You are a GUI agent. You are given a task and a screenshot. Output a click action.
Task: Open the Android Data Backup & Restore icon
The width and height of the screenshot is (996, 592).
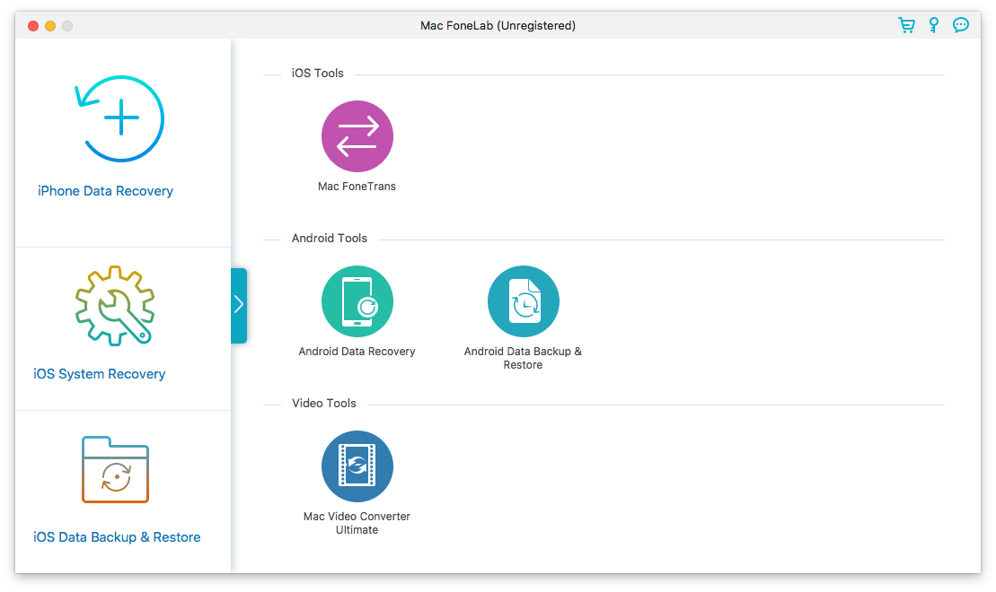point(524,301)
